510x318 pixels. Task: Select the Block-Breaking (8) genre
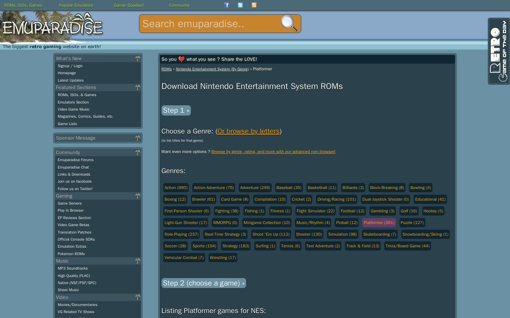click(x=387, y=188)
